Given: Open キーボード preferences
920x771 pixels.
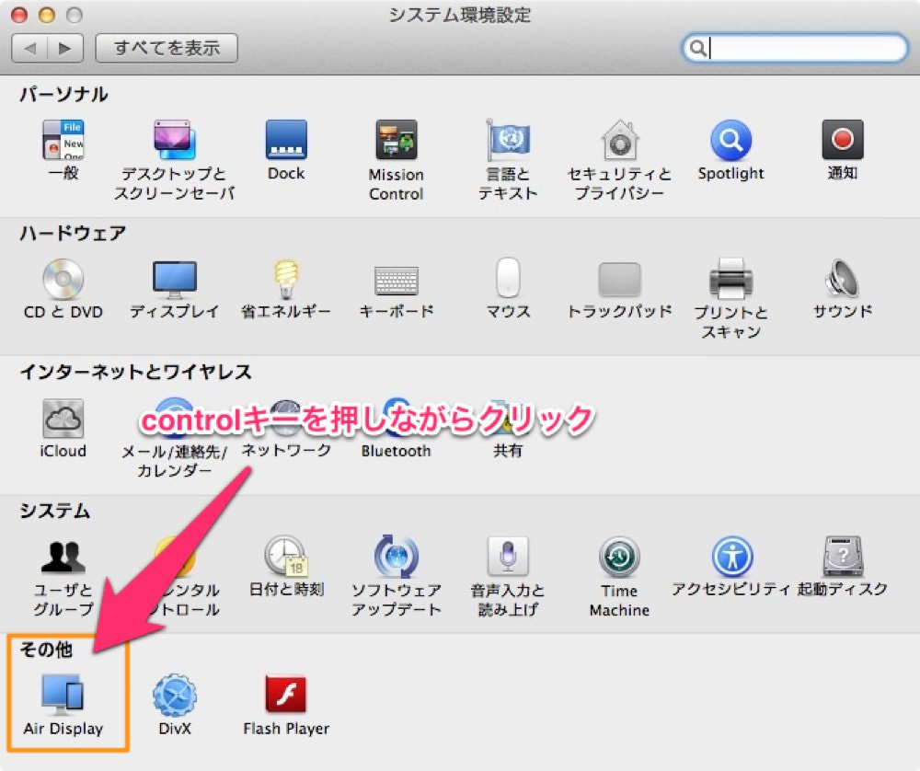Looking at the screenshot, I should [396, 280].
